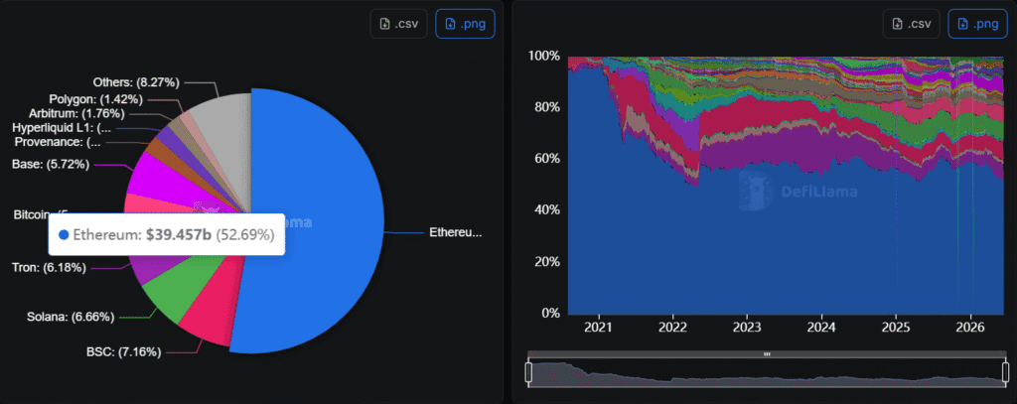Click the "Provenance" label
Screen dimensions: 1017x404
pos(56,141)
